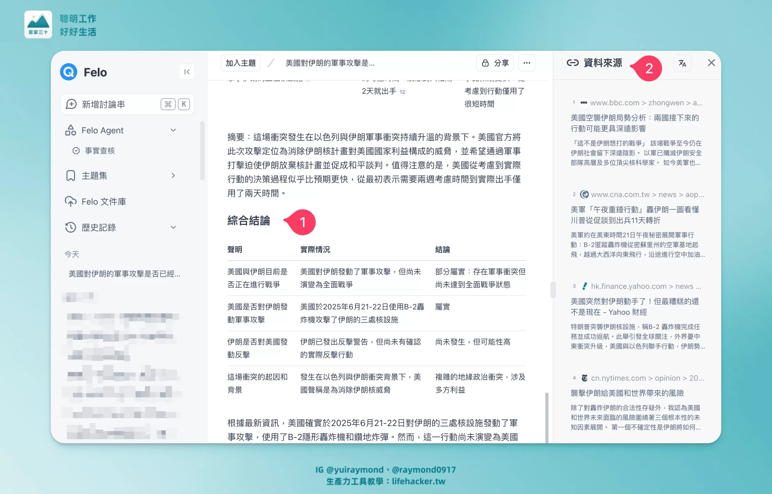Click citation number 12 after 2天就出手

click(402, 92)
